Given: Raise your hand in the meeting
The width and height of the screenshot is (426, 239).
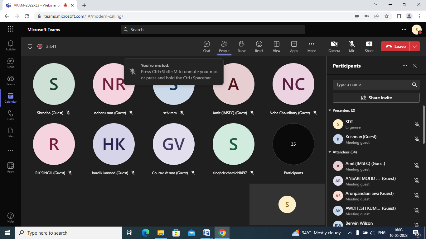Looking at the screenshot, I should pyautogui.click(x=241, y=46).
